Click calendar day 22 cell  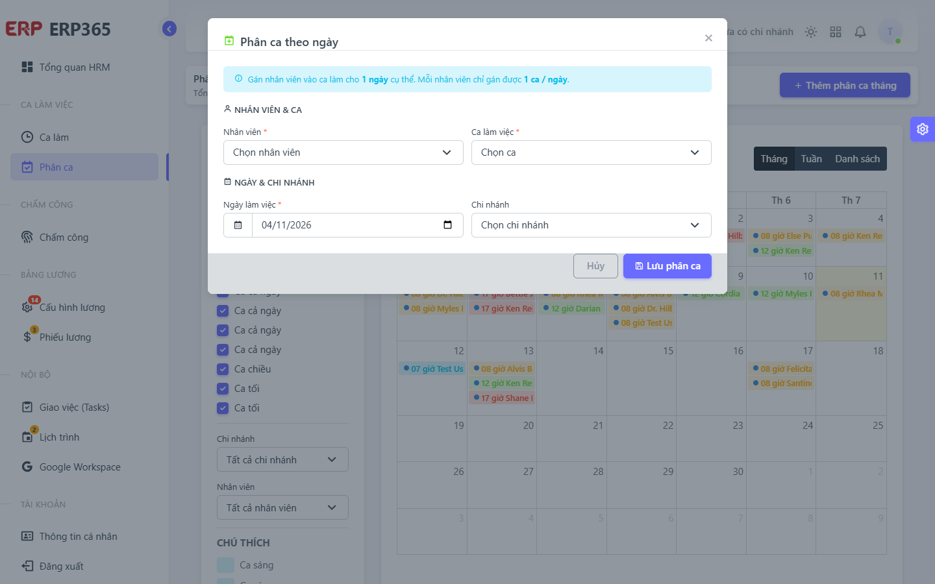click(x=642, y=439)
